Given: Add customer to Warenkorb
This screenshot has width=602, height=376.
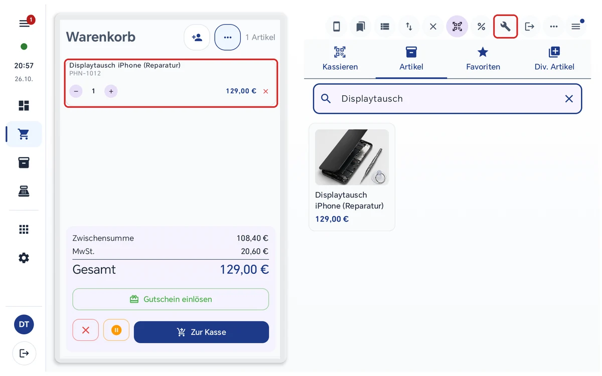Looking at the screenshot, I should 197,37.
